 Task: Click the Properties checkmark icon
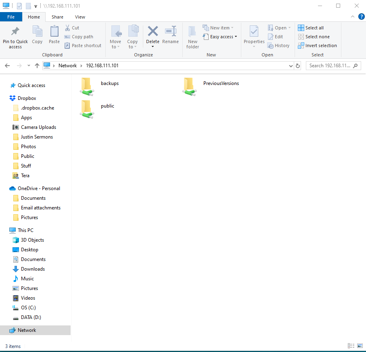pos(254,31)
